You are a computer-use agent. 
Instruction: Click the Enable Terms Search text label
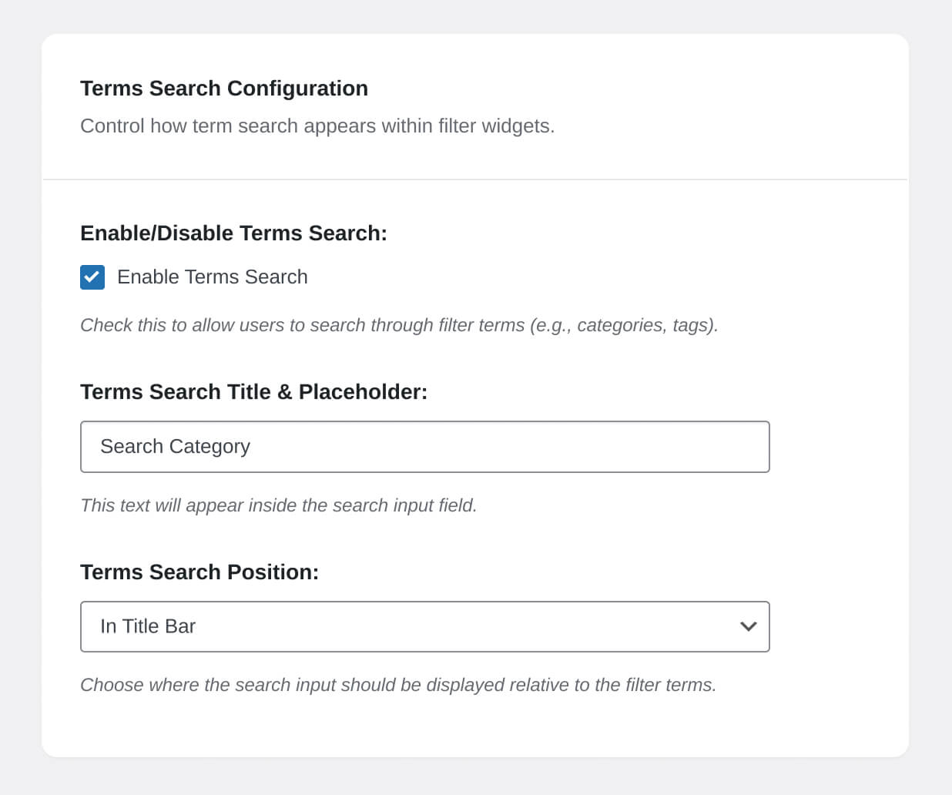point(213,277)
